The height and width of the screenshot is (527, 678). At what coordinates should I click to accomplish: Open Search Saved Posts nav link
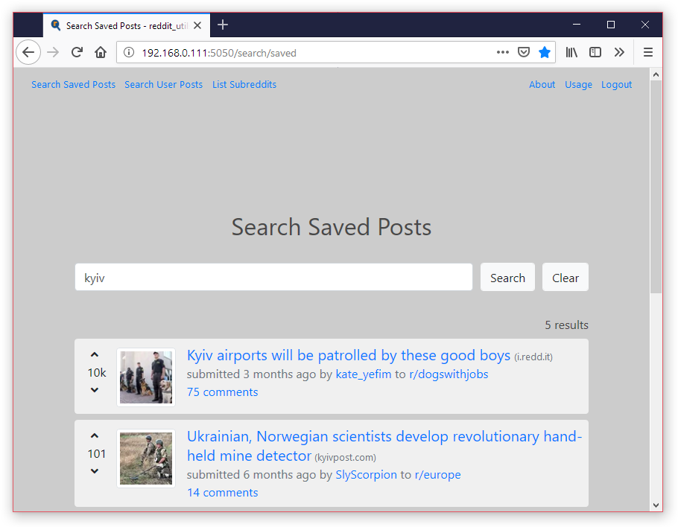(x=74, y=85)
